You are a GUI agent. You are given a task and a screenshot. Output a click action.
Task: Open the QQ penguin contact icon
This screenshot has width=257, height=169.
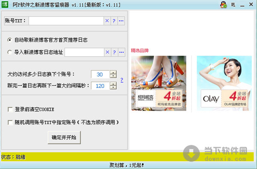tap(224, 5)
